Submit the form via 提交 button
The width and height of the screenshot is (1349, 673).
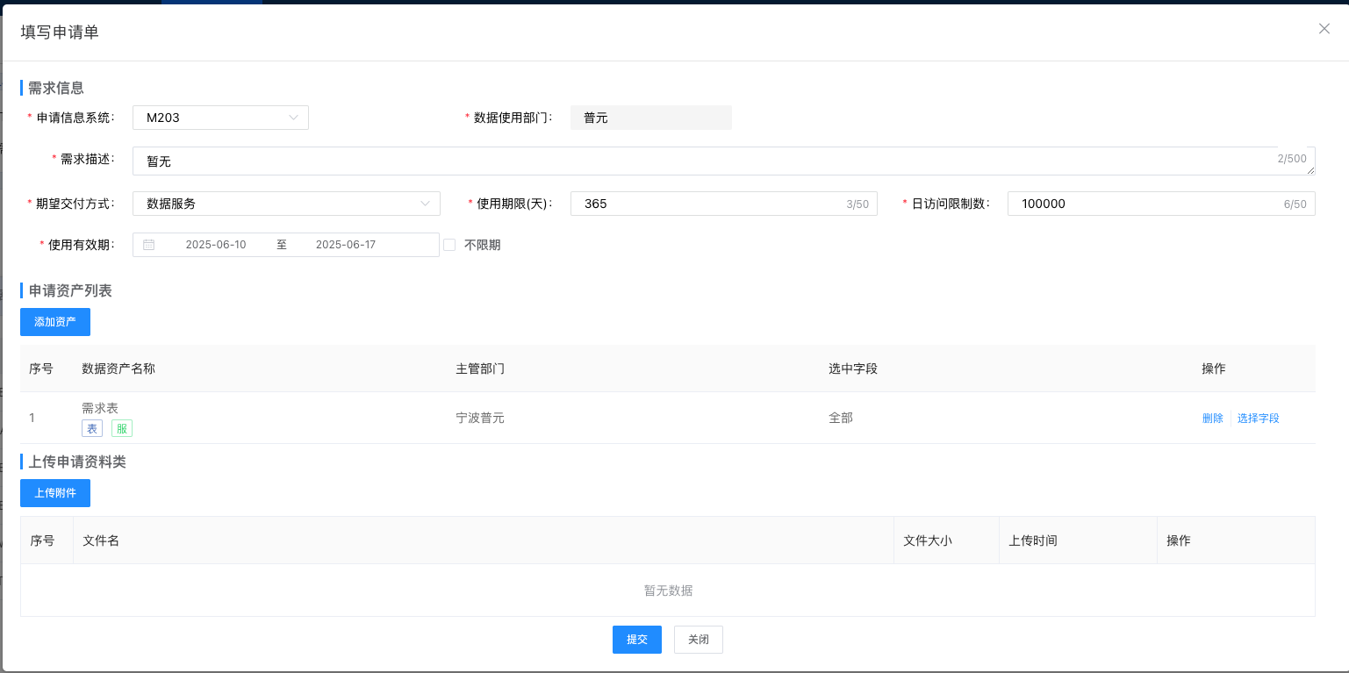tap(636, 639)
